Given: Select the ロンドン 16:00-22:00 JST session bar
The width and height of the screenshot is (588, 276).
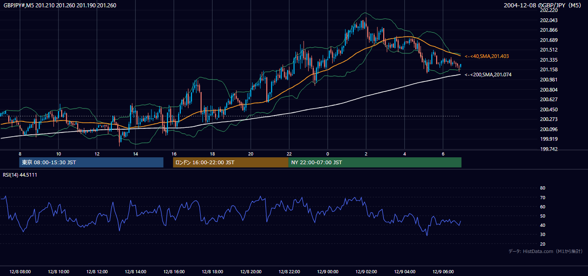Looking at the screenshot, I should (231, 162).
